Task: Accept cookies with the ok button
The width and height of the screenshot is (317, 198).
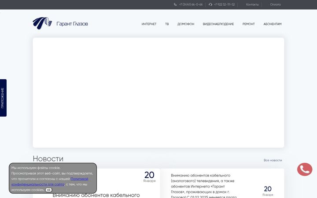Action: coord(49,190)
